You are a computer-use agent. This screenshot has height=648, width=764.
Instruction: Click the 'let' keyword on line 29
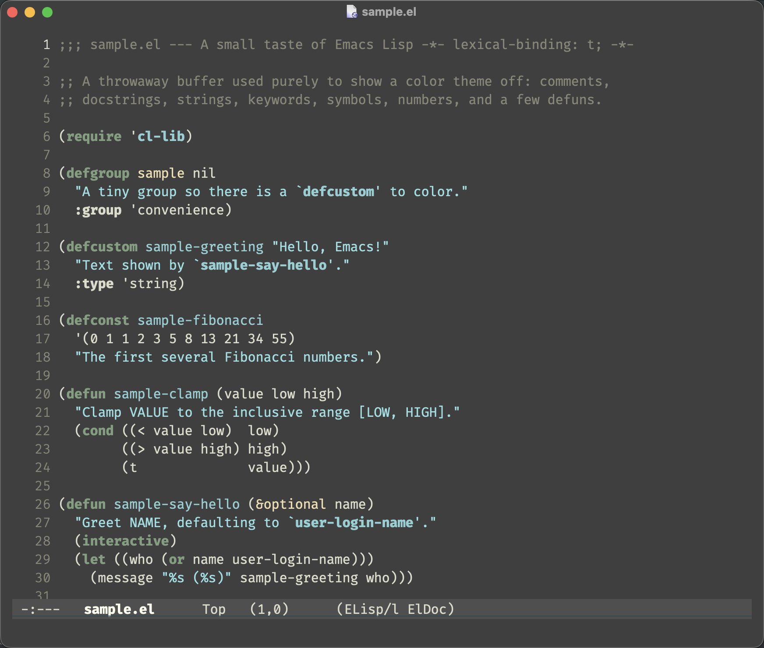(x=94, y=559)
